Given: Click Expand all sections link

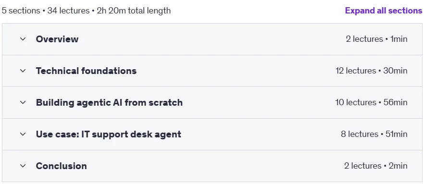Looking at the screenshot, I should (384, 11).
